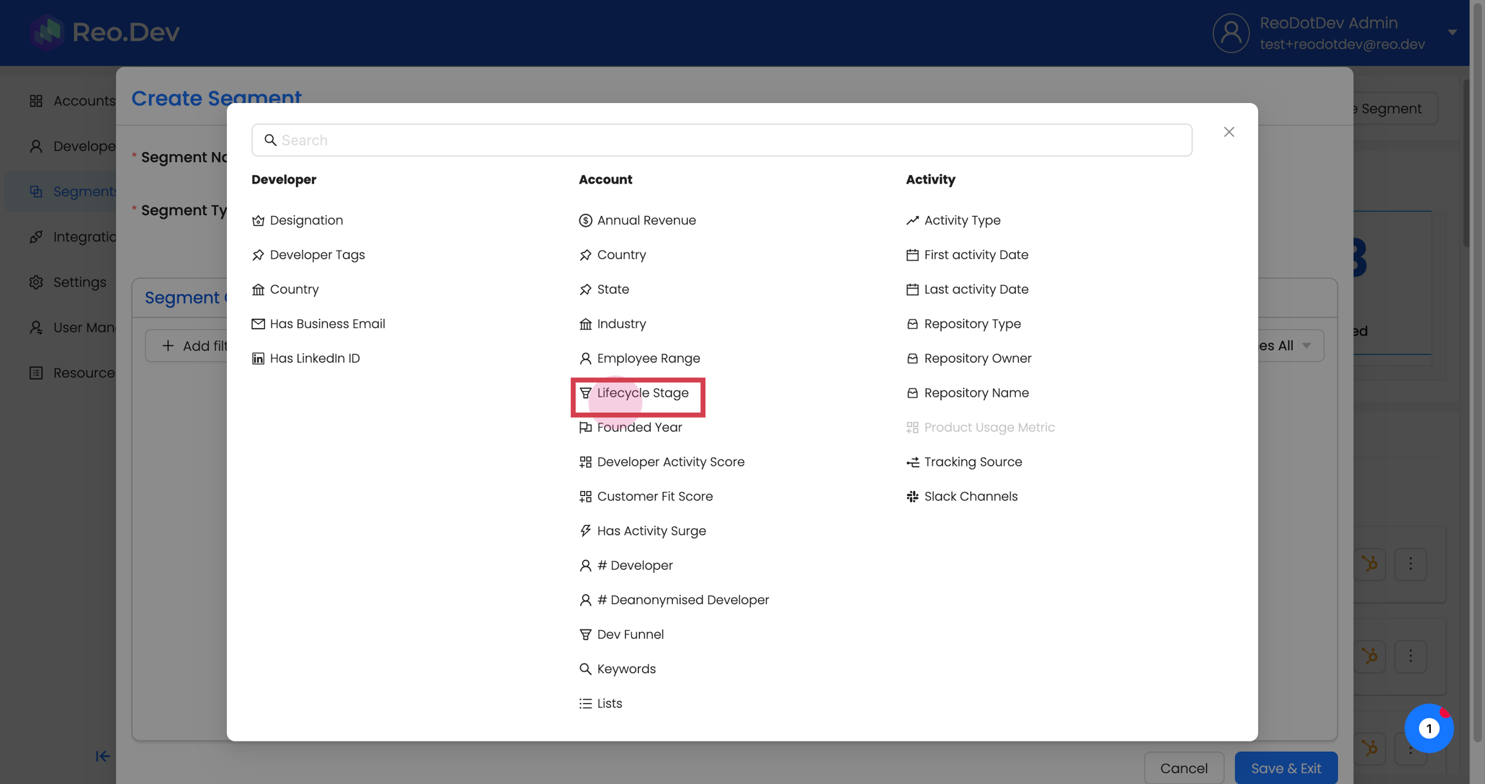
Task: Click the HubSpot icon on first segment row
Action: click(1370, 564)
